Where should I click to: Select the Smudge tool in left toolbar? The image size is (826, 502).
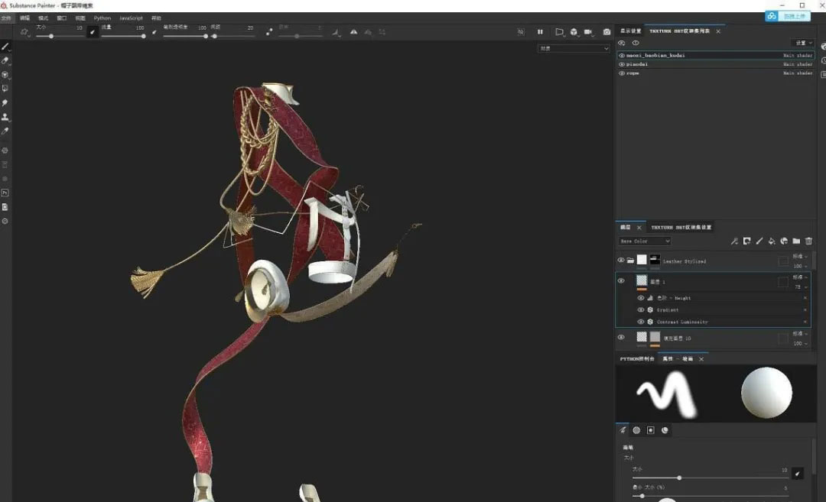(5, 103)
